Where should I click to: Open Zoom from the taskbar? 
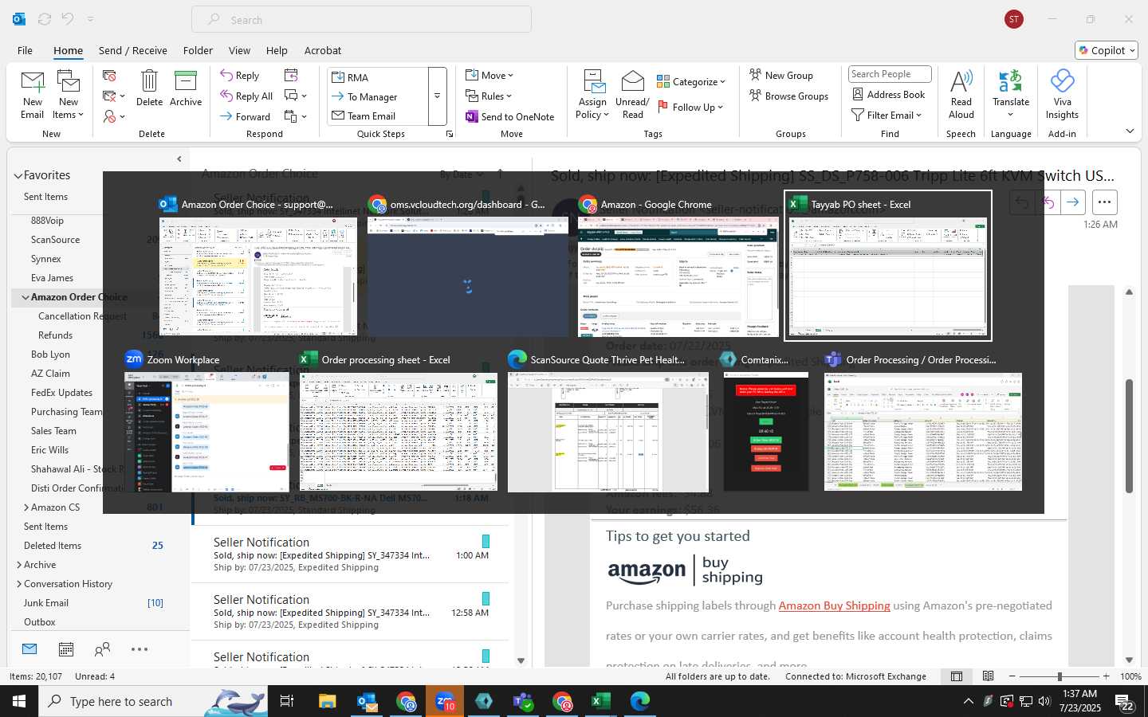(x=446, y=701)
